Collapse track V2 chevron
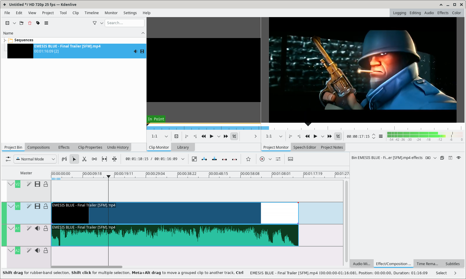Screen dimensions: 466x279 (11, 184)
